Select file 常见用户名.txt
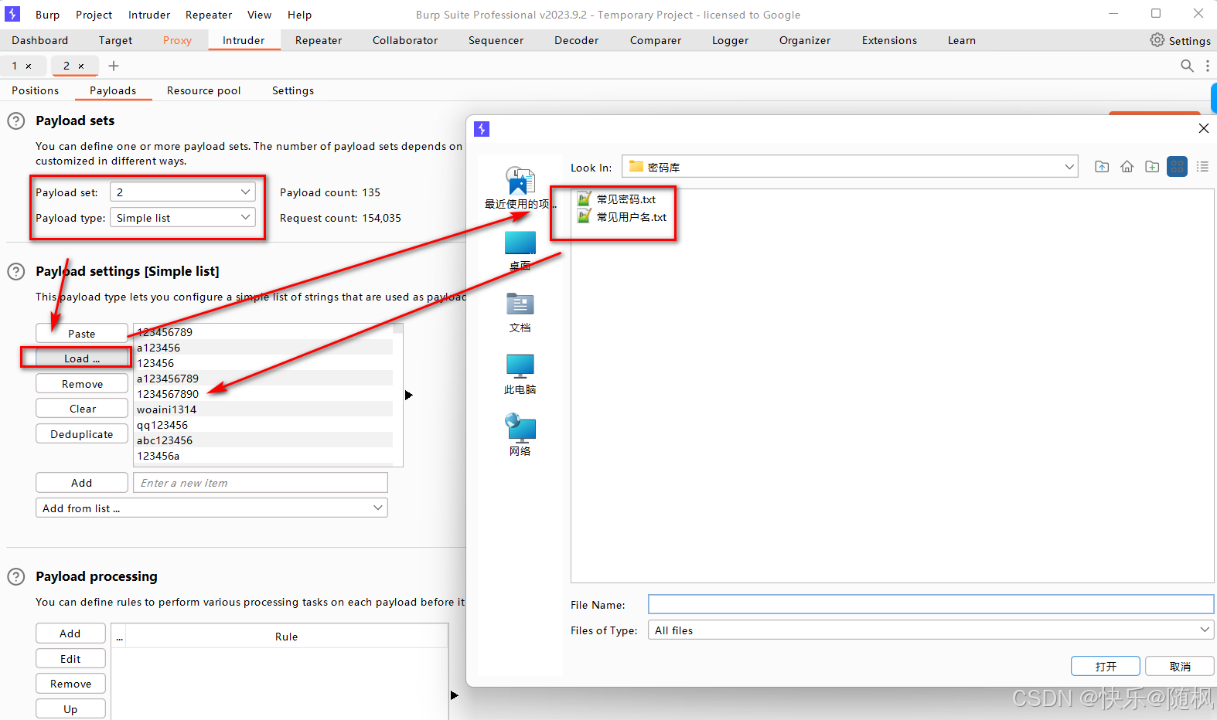Screen dimensions: 1217x720 point(622,217)
